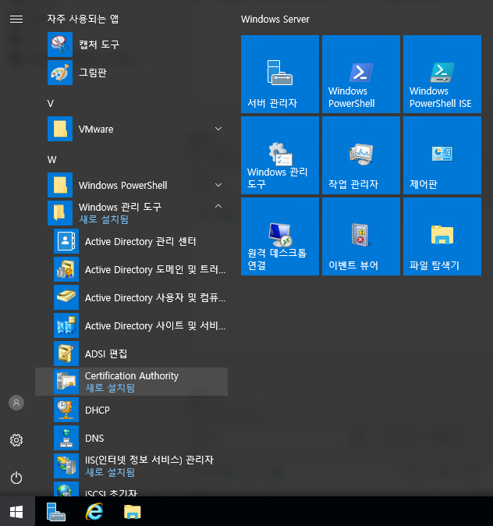Launch ADSI 편집 tool
This screenshot has width=493, height=526.
[x=132, y=354]
